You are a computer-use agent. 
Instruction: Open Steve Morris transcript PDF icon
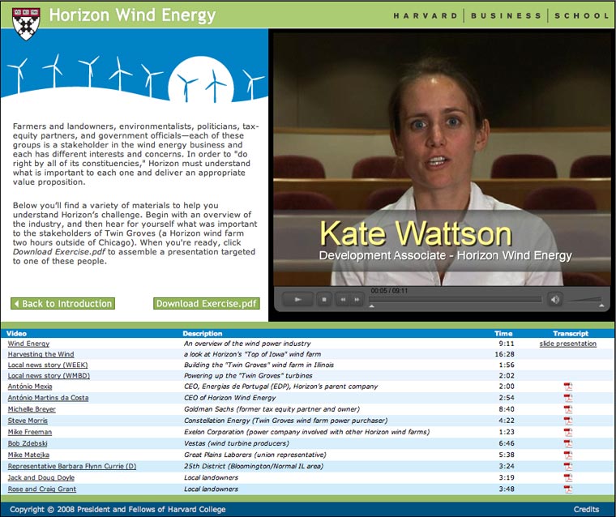click(x=568, y=421)
